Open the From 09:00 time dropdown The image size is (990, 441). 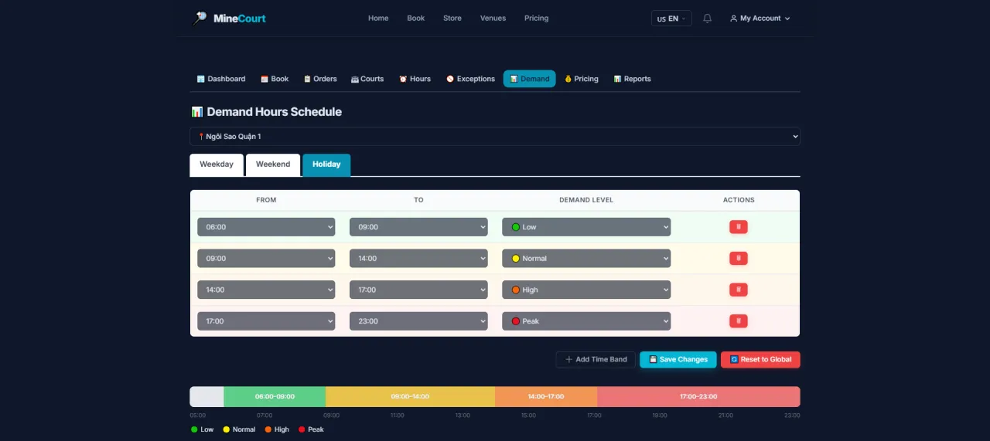[x=266, y=258]
